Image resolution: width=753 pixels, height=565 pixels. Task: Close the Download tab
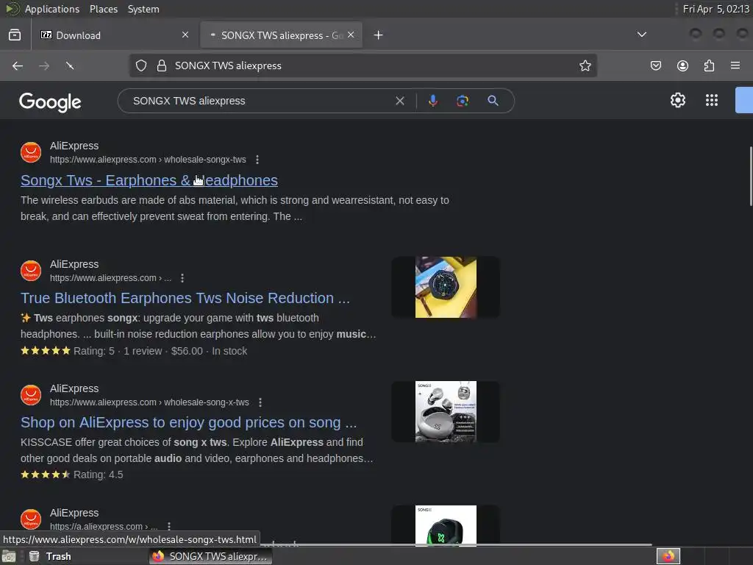click(x=185, y=35)
